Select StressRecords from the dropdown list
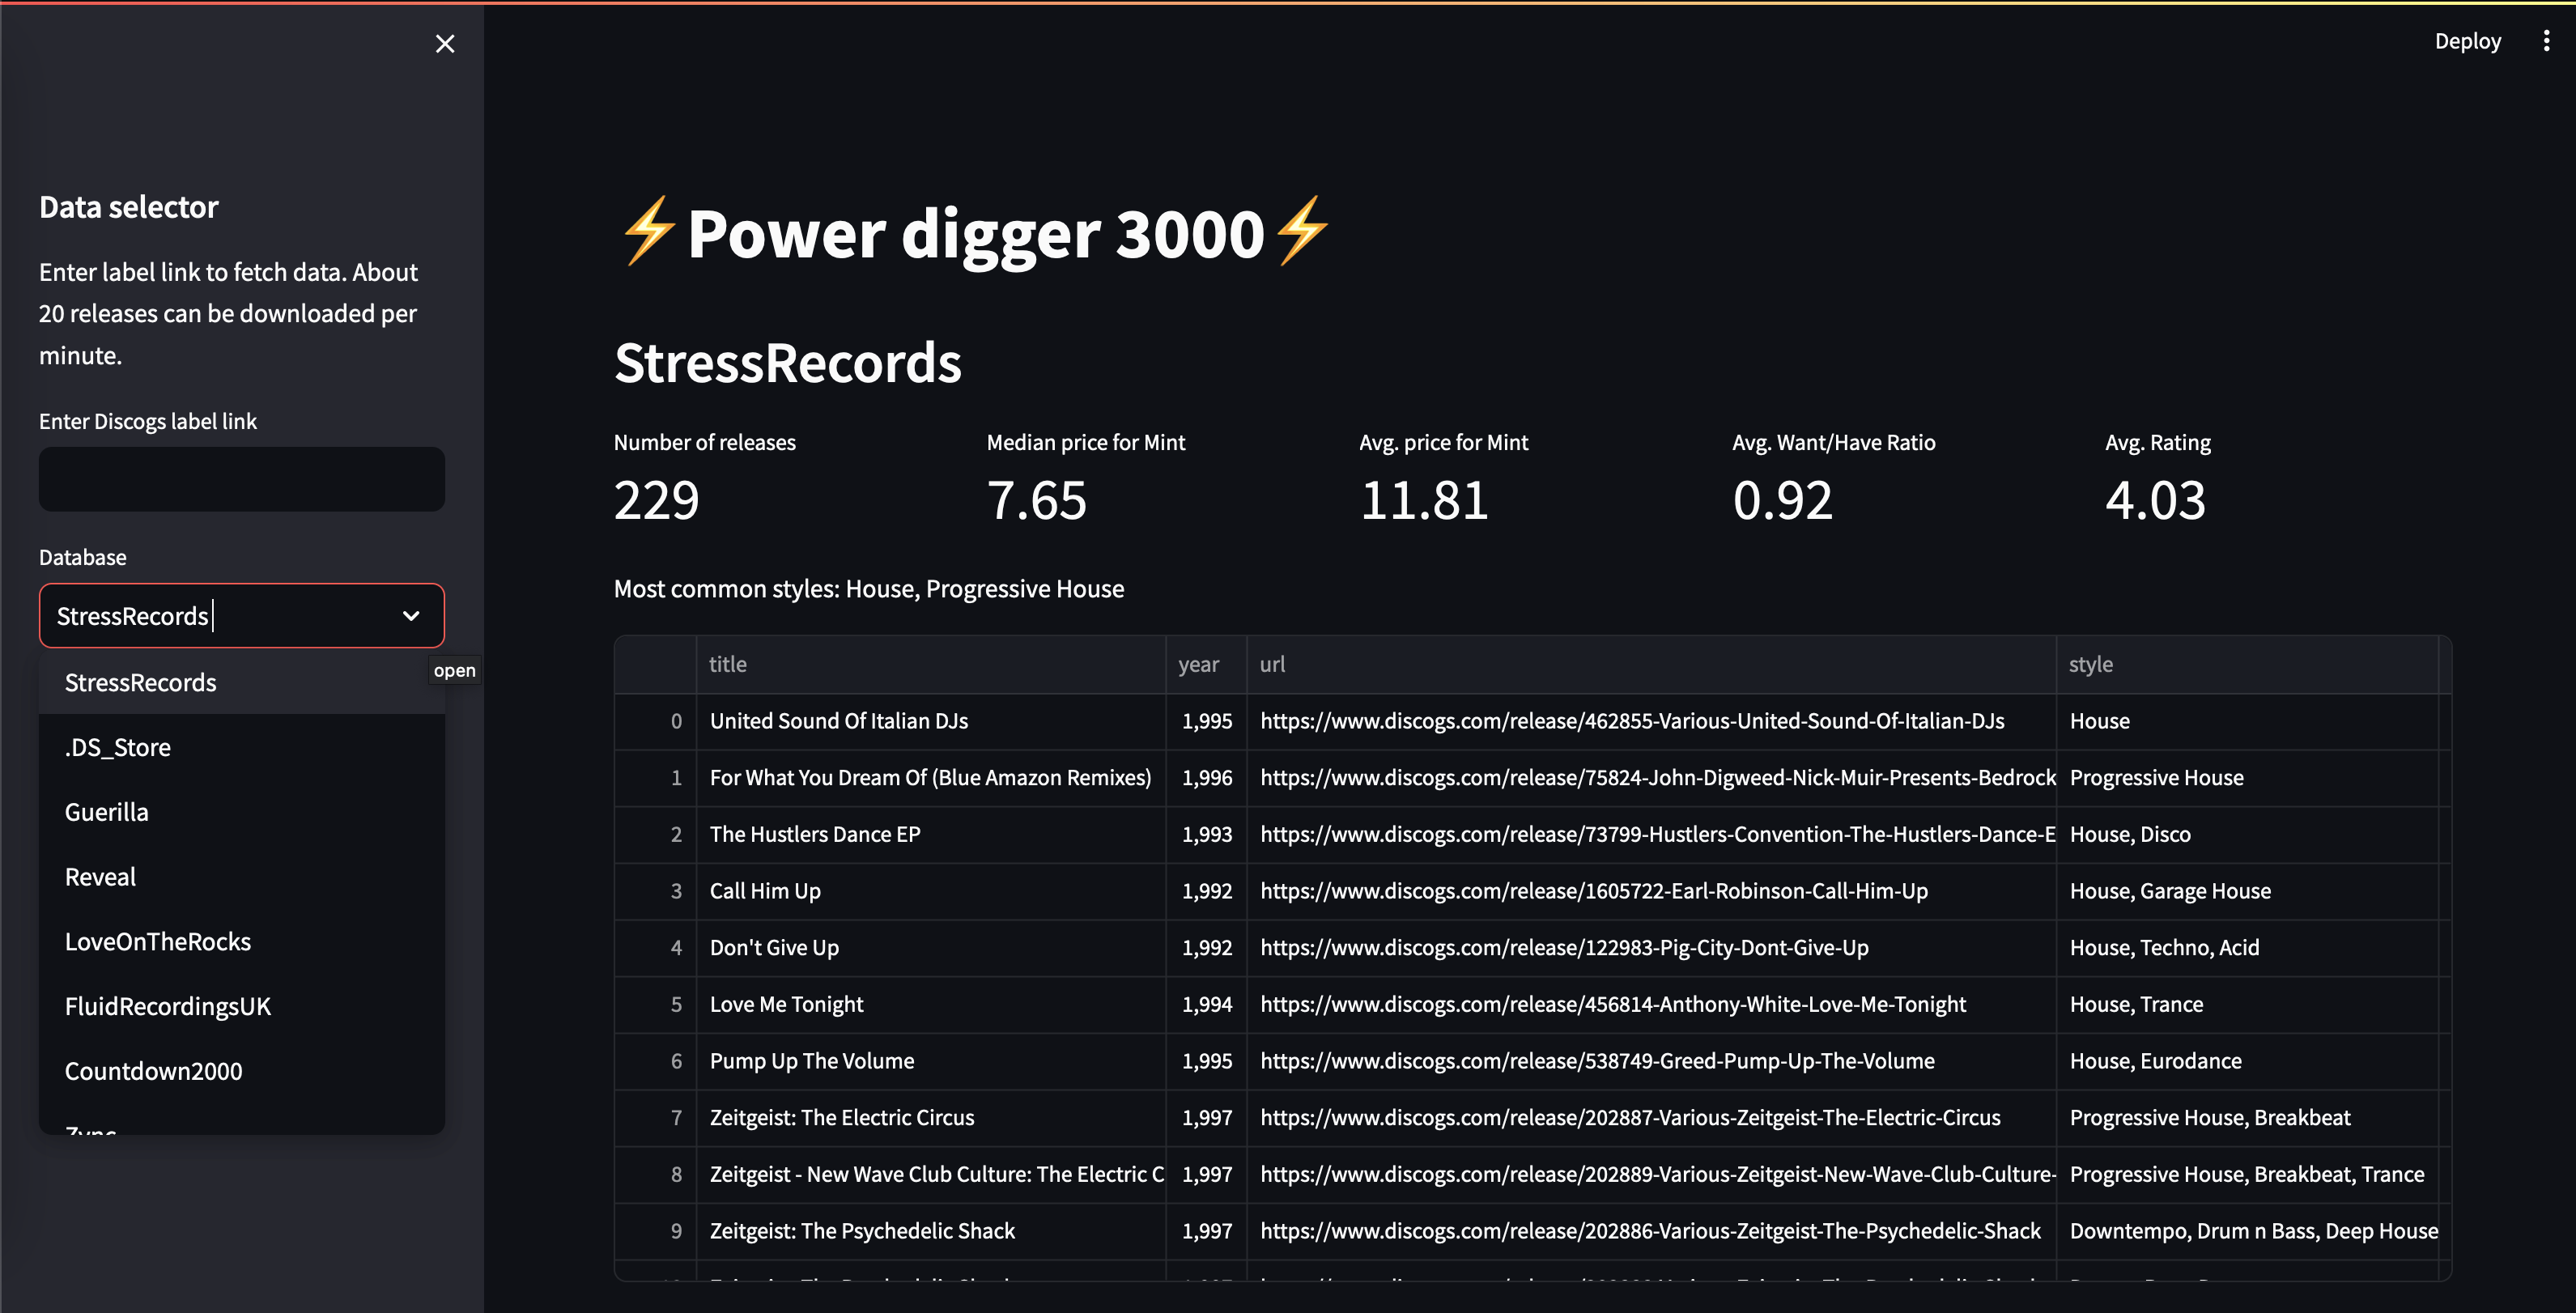Screen dimensions: 2576x1313 pyautogui.click(x=141, y=682)
